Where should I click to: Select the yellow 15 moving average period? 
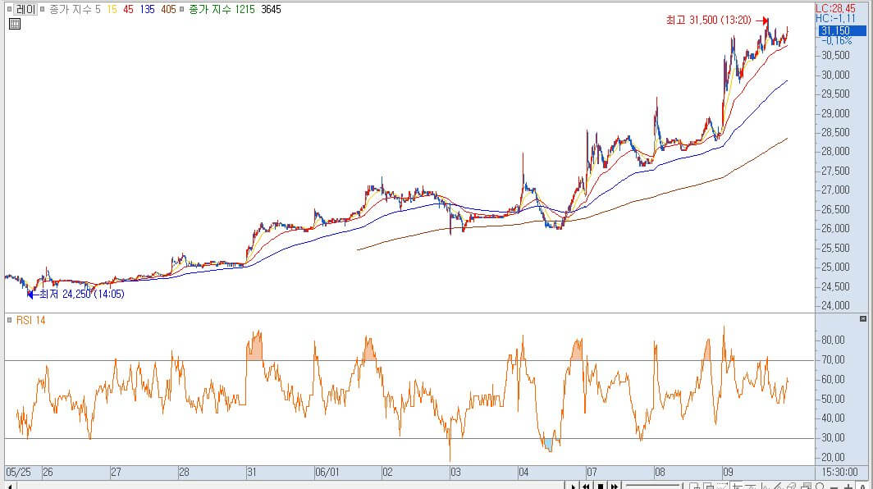[x=112, y=10]
